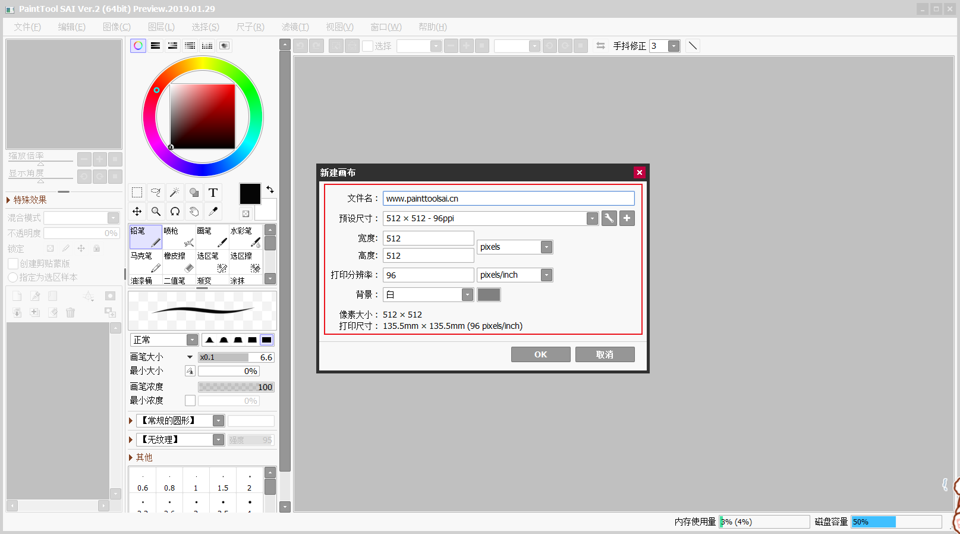The image size is (960, 534).
Task: Open the 图层(L) menu
Action: point(161,27)
